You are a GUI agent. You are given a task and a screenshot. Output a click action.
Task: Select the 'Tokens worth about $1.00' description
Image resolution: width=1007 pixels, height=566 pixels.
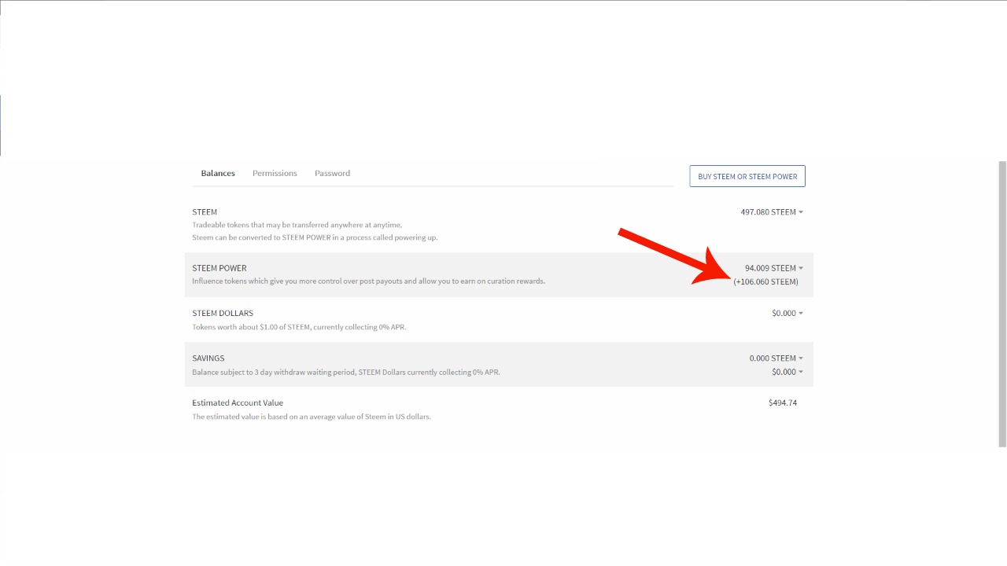pyautogui.click(x=299, y=327)
